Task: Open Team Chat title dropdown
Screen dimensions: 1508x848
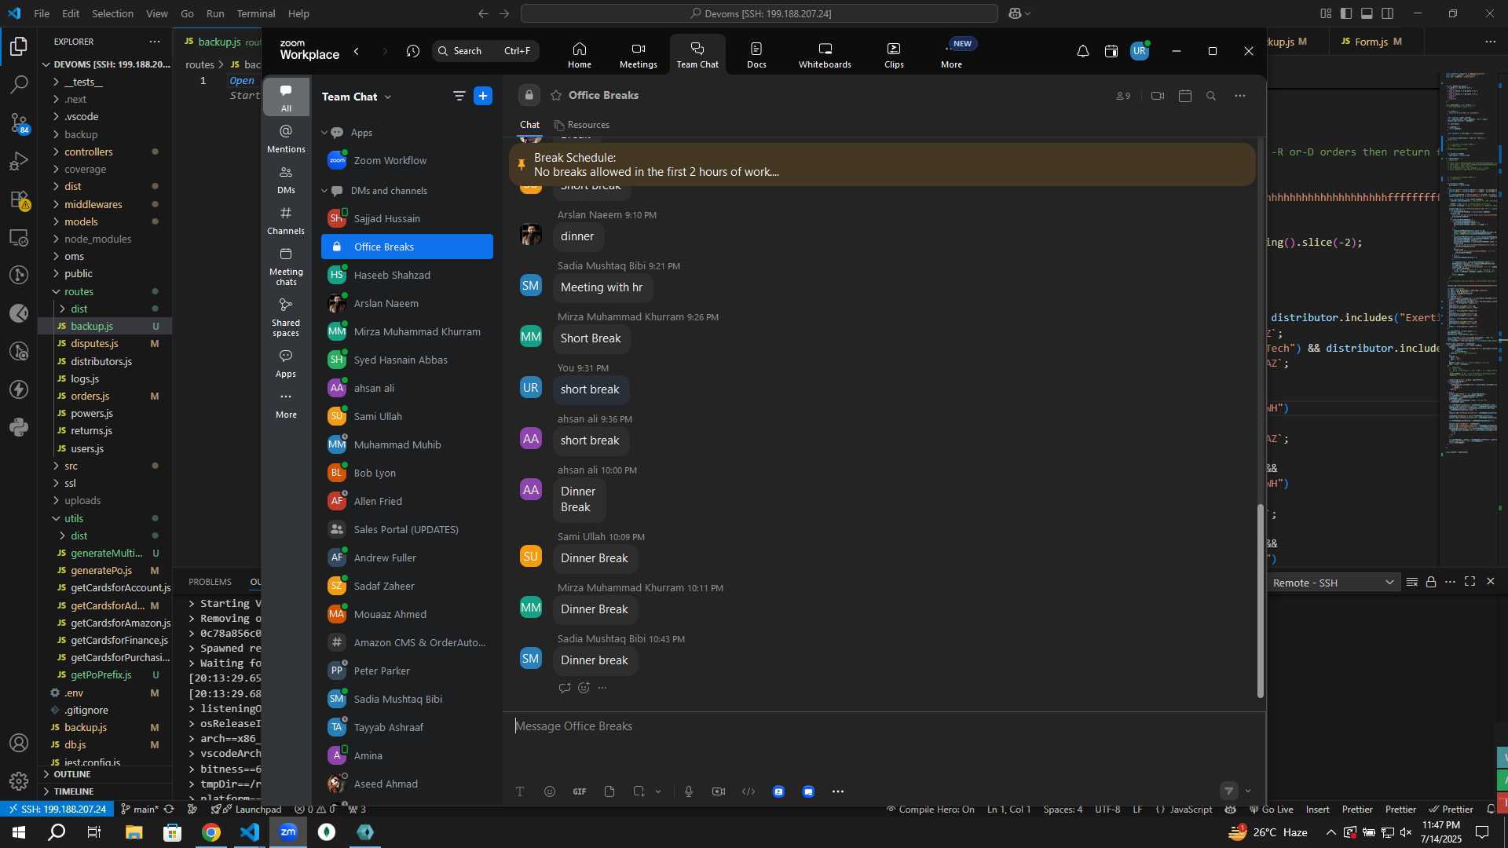Action: tap(388, 97)
